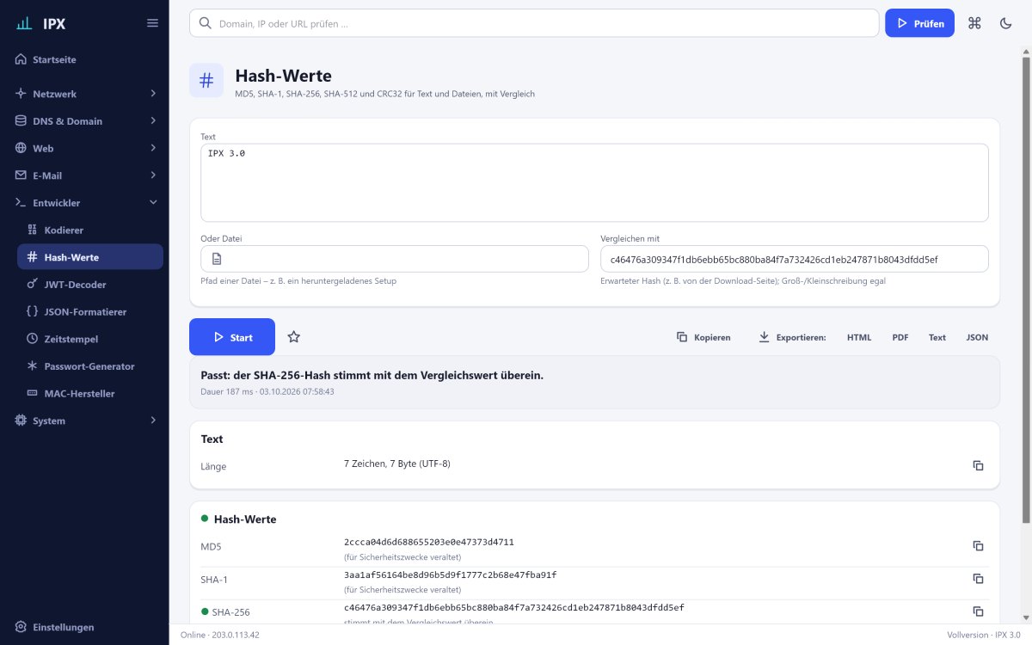Image resolution: width=1032 pixels, height=645 pixels.
Task: Open the command palette icon
Action: coord(974,23)
